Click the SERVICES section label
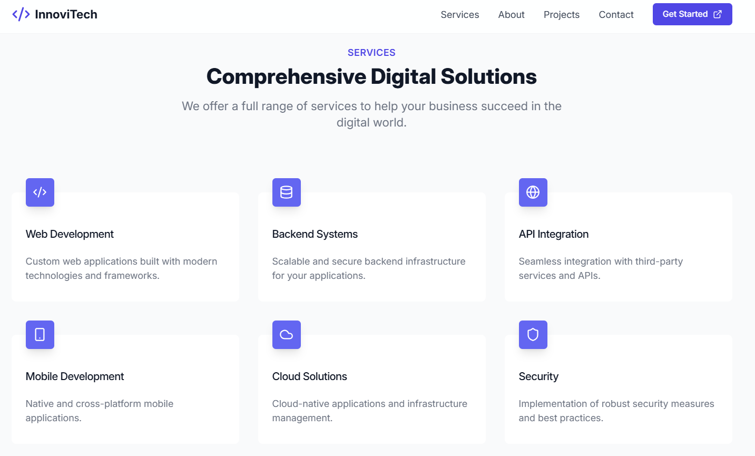This screenshot has width=755, height=456. pyautogui.click(x=371, y=53)
